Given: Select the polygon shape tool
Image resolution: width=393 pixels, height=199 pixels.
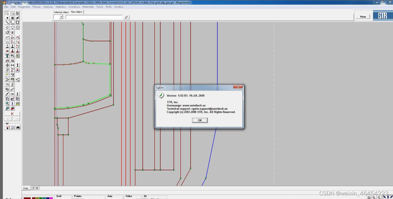Looking at the screenshot, I should [x=12, y=27].
